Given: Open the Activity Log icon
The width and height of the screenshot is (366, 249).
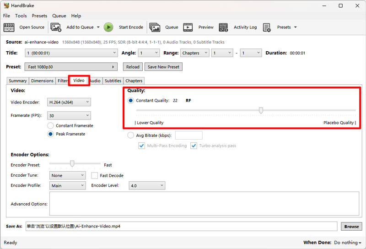Looking at the screenshot, I should pyautogui.click(x=223, y=27).
